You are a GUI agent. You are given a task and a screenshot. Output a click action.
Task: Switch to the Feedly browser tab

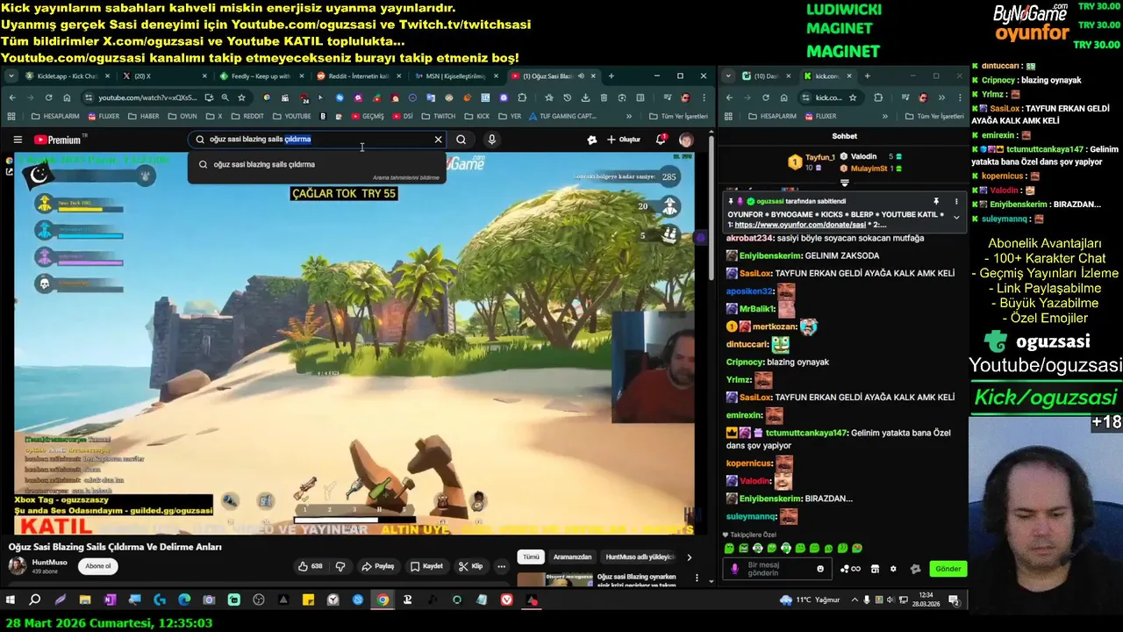(x=259, y=76)
